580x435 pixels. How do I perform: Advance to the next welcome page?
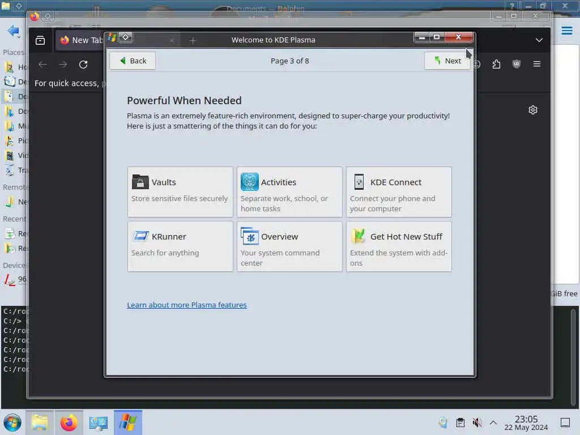447,61
